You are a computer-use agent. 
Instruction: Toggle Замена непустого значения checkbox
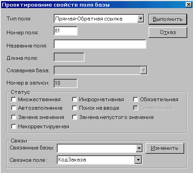click(74, 117)
